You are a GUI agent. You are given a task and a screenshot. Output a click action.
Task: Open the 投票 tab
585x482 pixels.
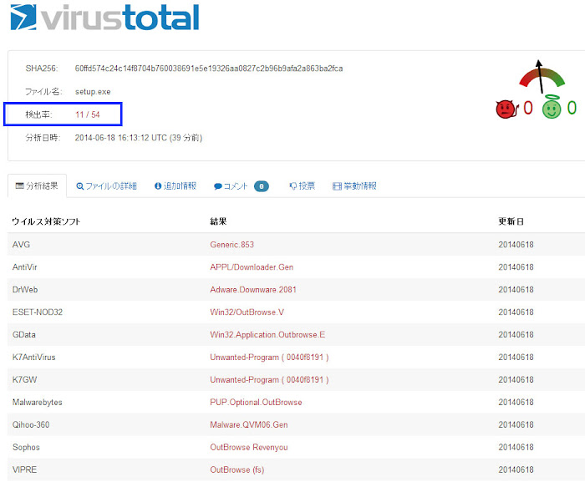[303, 185]
